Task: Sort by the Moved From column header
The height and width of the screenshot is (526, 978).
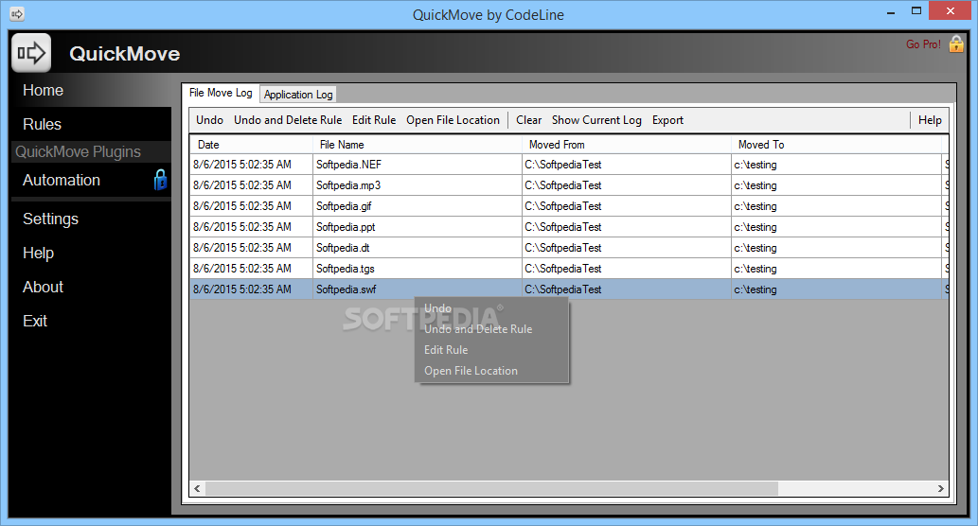Action: click(x=626, y=145)
